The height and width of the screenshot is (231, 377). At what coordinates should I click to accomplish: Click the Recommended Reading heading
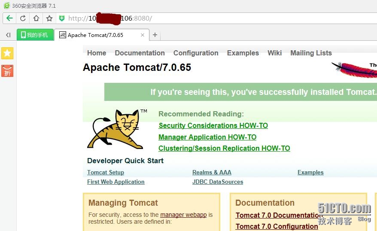tap(201, 114)
